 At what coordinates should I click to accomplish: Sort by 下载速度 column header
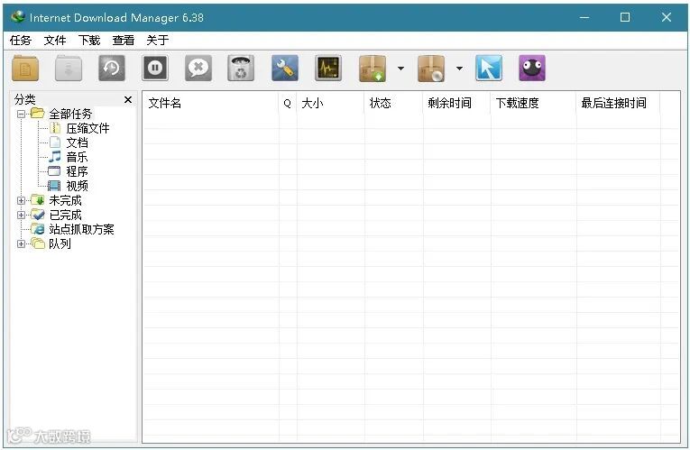[x=534, y=104]
